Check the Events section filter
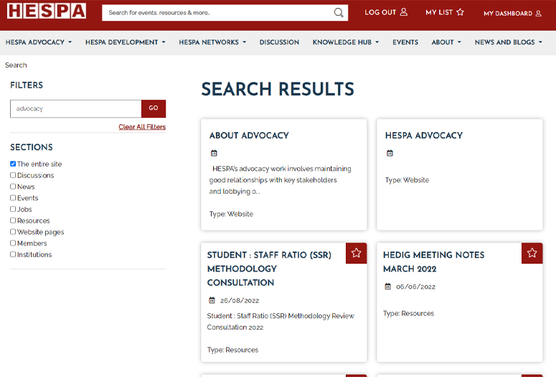The height and width of the screenshot is (377, 556). tap(13, 197)
